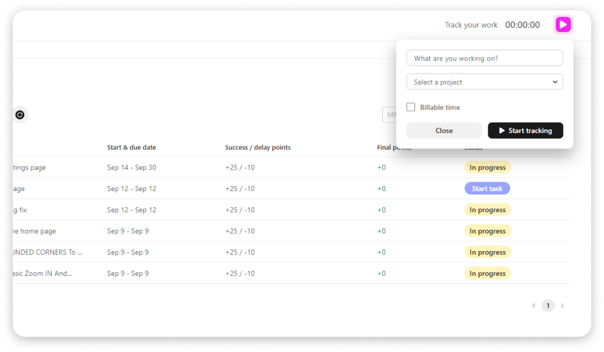This screenshot has height=352, width=604.
Task: Open the Select a project dropdown
Action: 485,82
